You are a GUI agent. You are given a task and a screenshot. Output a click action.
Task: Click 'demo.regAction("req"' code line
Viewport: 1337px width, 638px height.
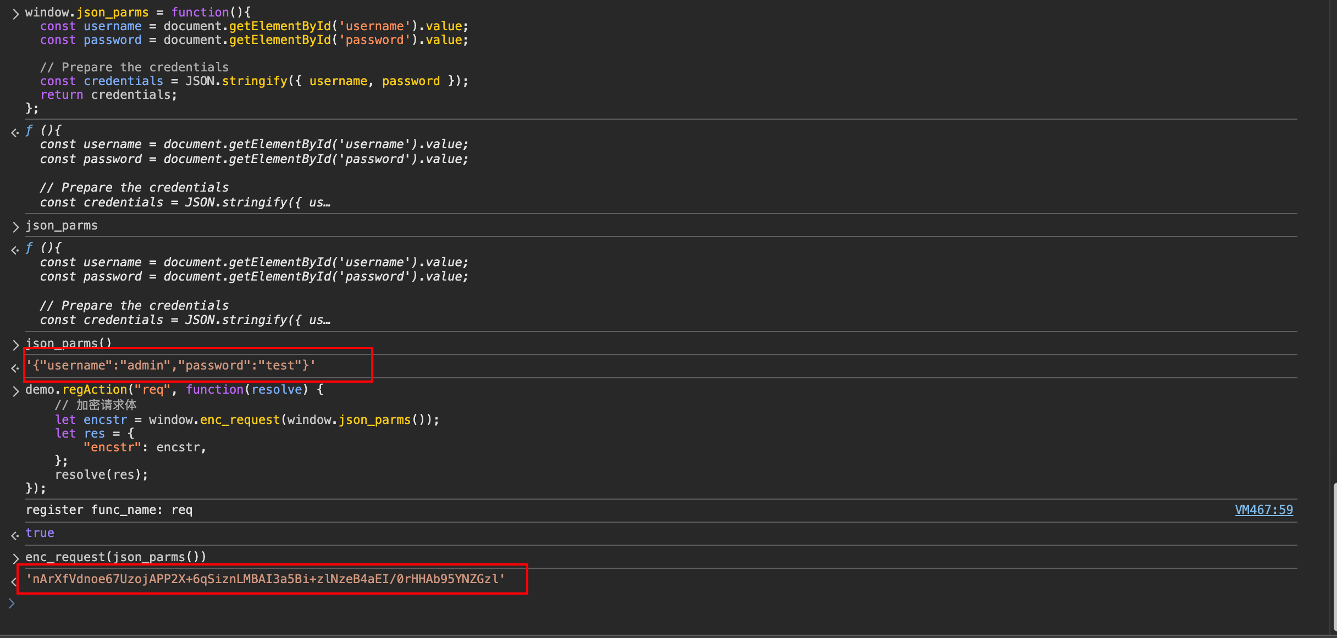pos(174,389)
